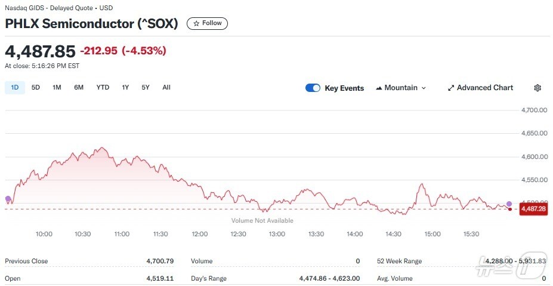Show the 6M chart range

pyautogui.click(x=79, y=87)
